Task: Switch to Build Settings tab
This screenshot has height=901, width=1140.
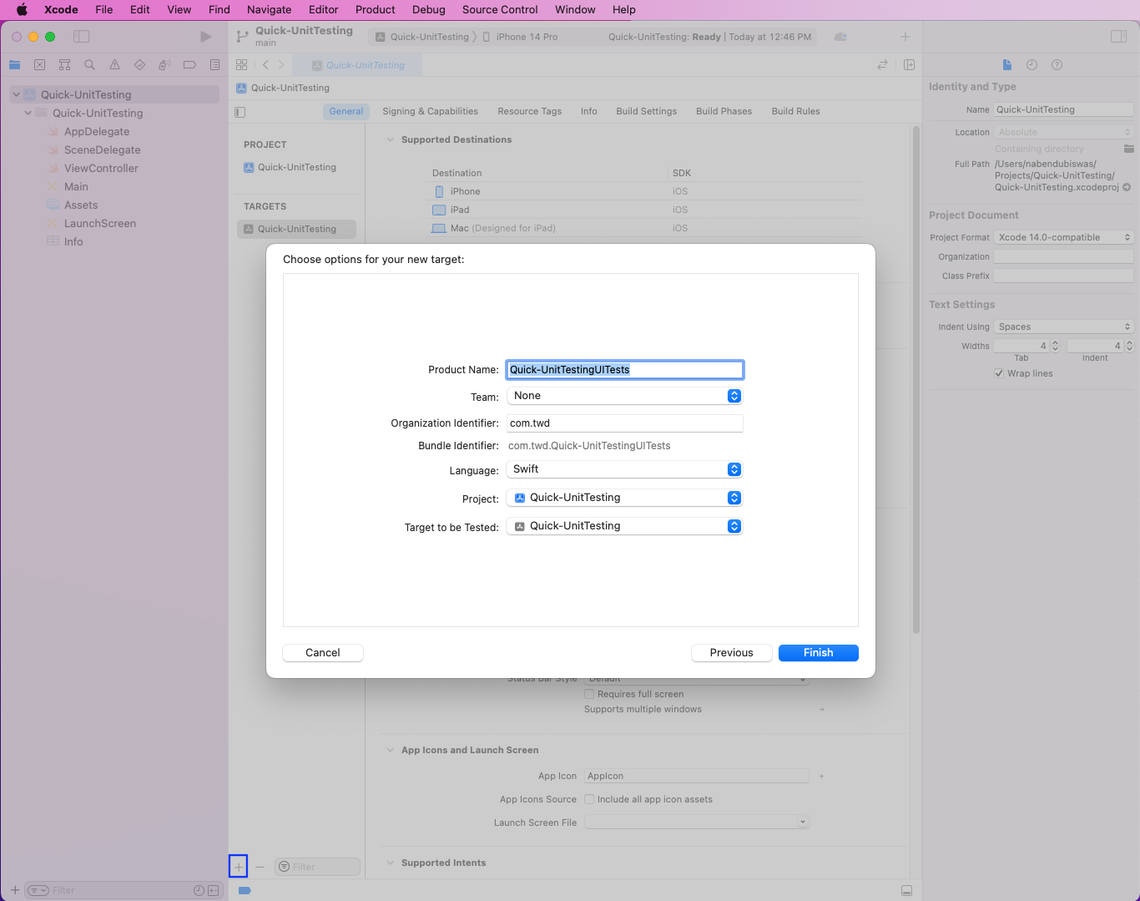Action: click(x=646, y=111)
